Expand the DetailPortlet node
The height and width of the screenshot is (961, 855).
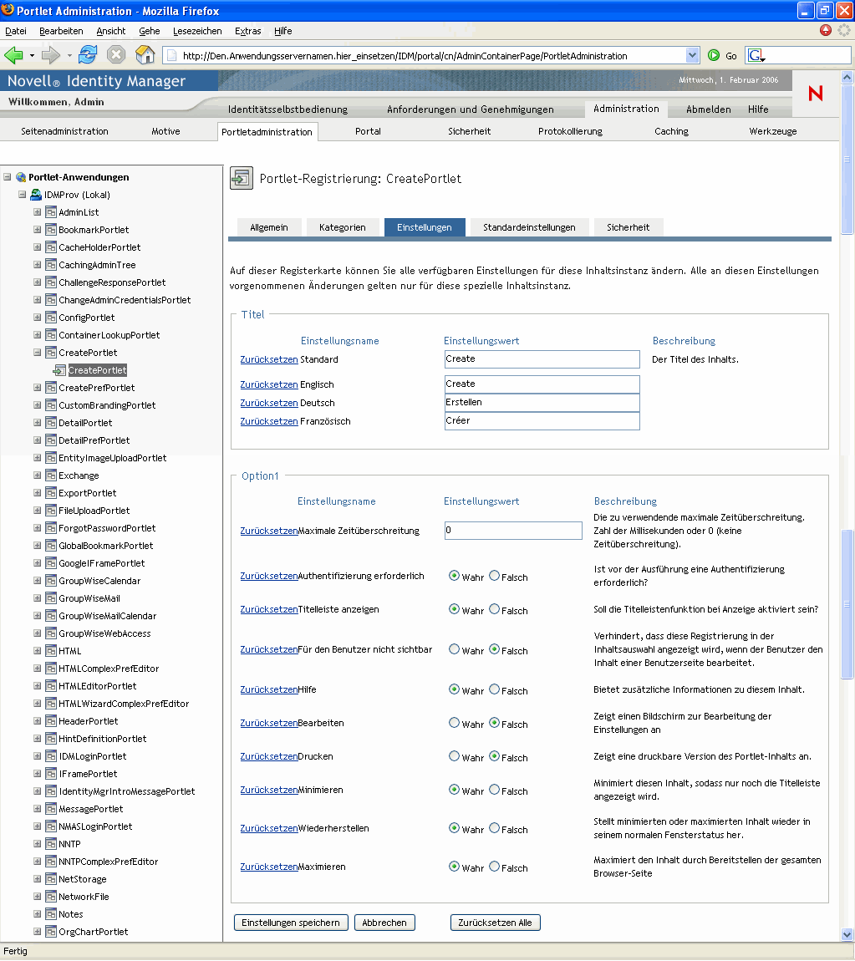(37, 423)
